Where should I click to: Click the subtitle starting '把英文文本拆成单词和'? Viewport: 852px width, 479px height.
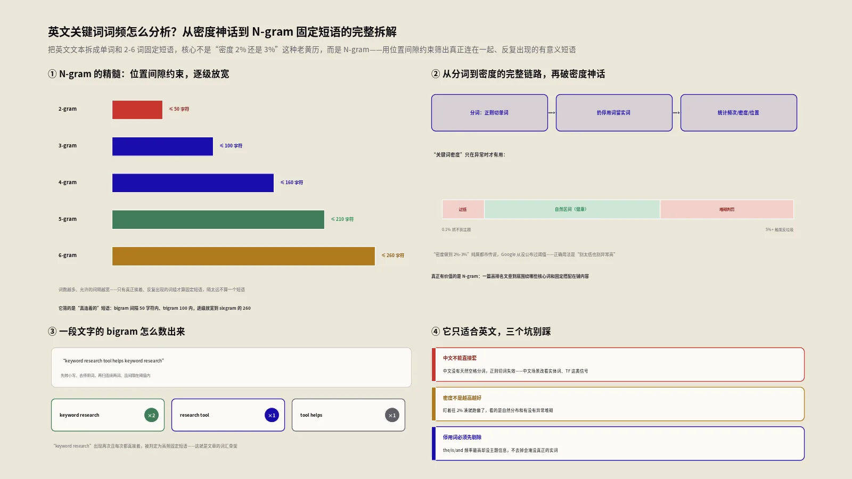[x=312, y=49]
